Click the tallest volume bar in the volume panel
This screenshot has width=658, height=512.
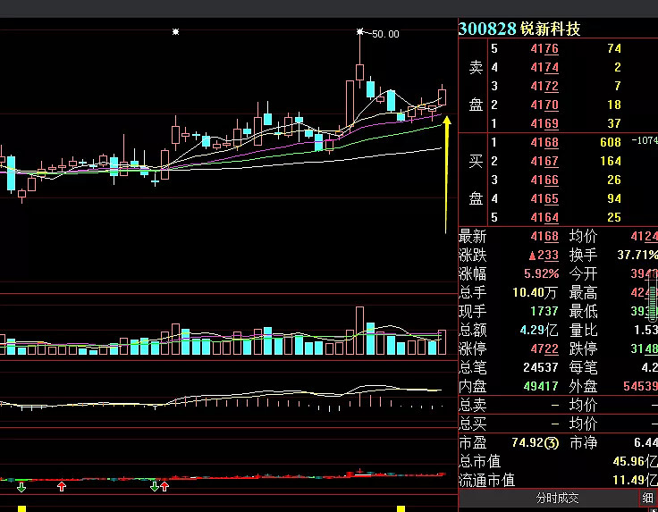click(x=359, y=331)
